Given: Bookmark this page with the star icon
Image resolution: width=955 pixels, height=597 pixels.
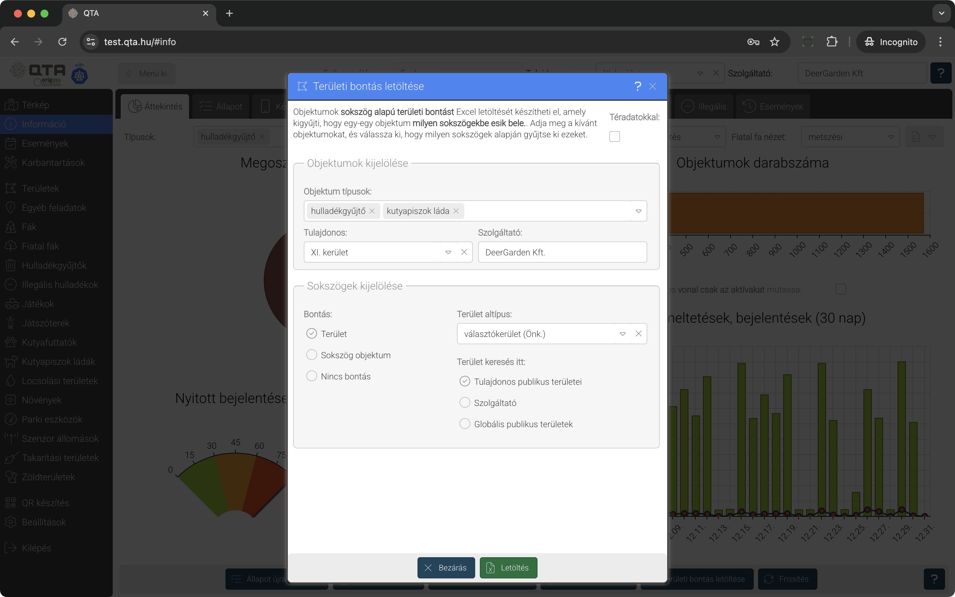Looking at the screenshot, I should 774,42.
